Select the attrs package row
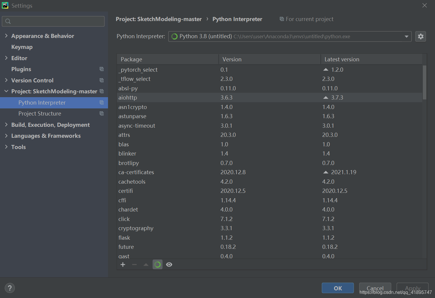This screenshot has height=298, width=435. tap(270, 135)
